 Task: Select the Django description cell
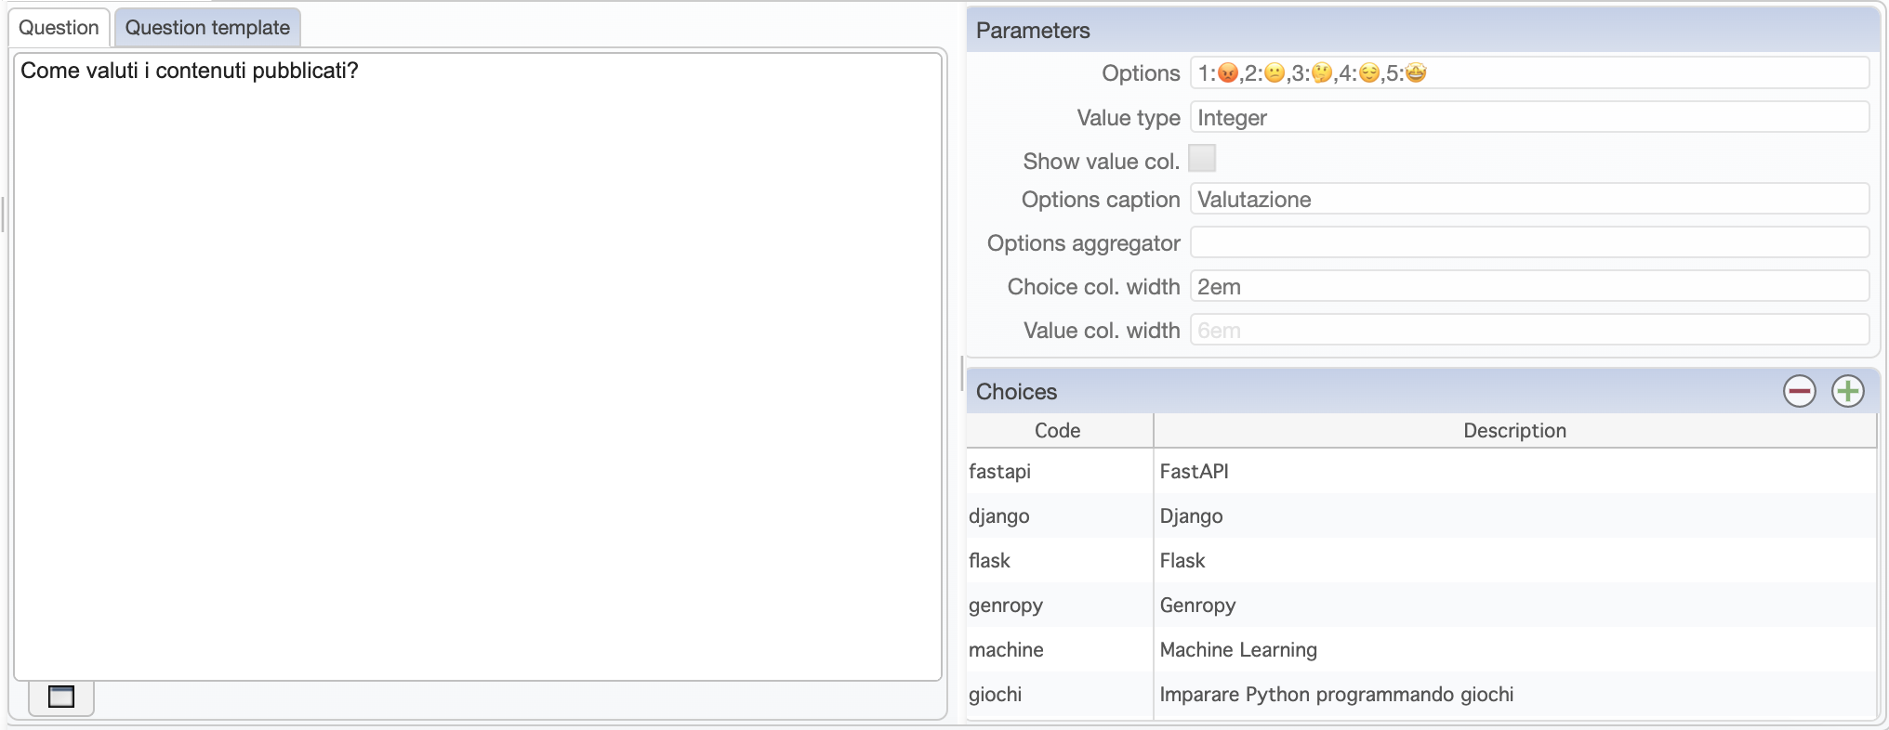(1514, 515)
